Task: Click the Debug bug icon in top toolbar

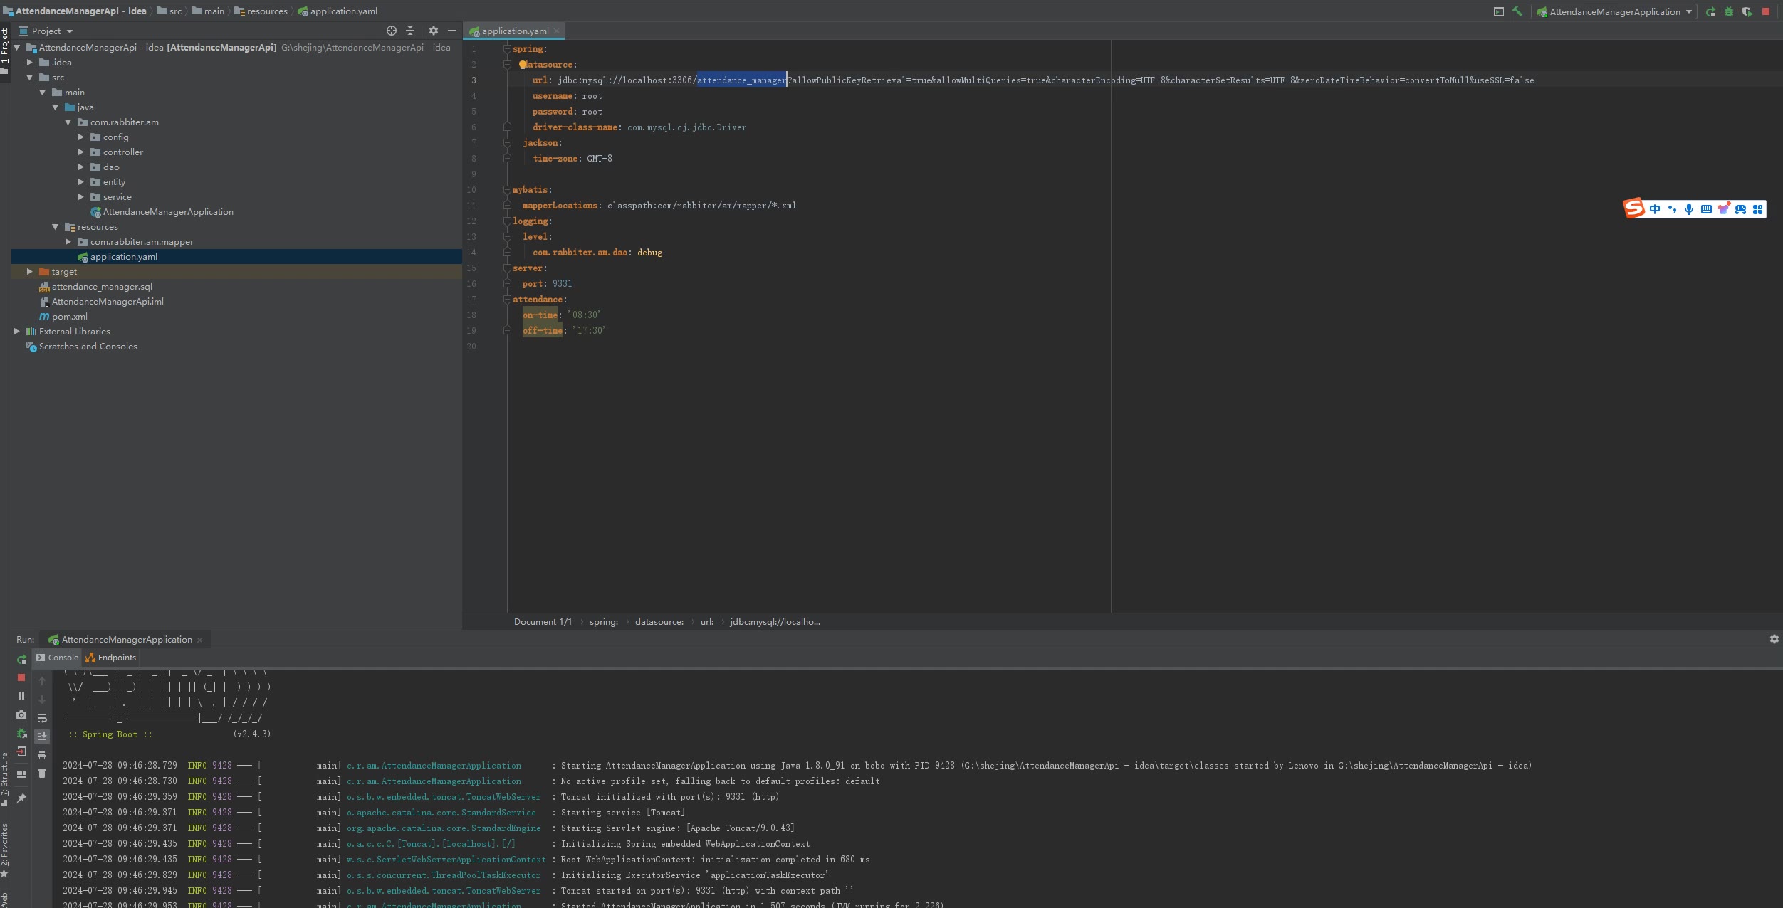Action: [1729, 11]
